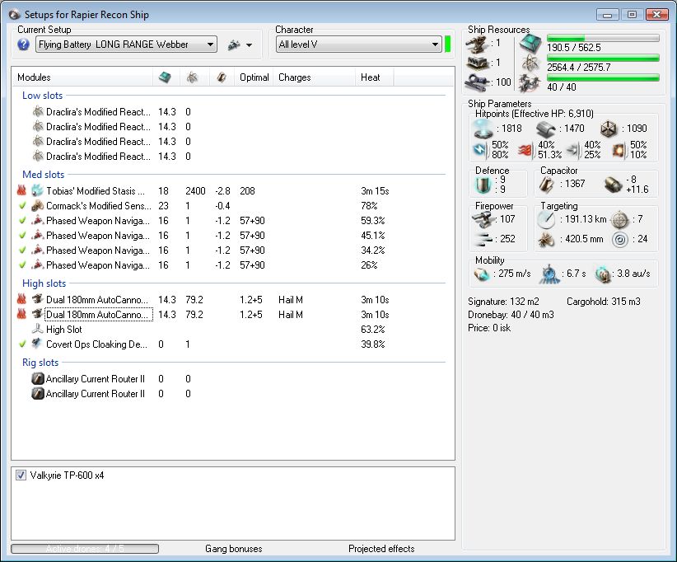Click the turret hardpoints icon in Ship Resources
This screenshot has height=562, width=677.
pyautogui.click(x=477, y=44)
